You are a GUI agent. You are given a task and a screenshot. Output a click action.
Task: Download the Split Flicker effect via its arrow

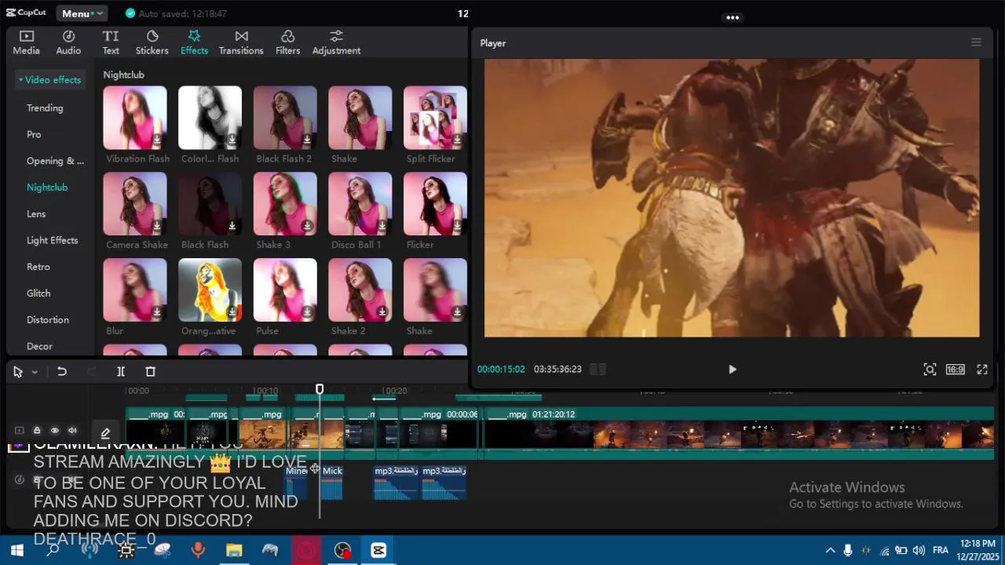[457, 140]
